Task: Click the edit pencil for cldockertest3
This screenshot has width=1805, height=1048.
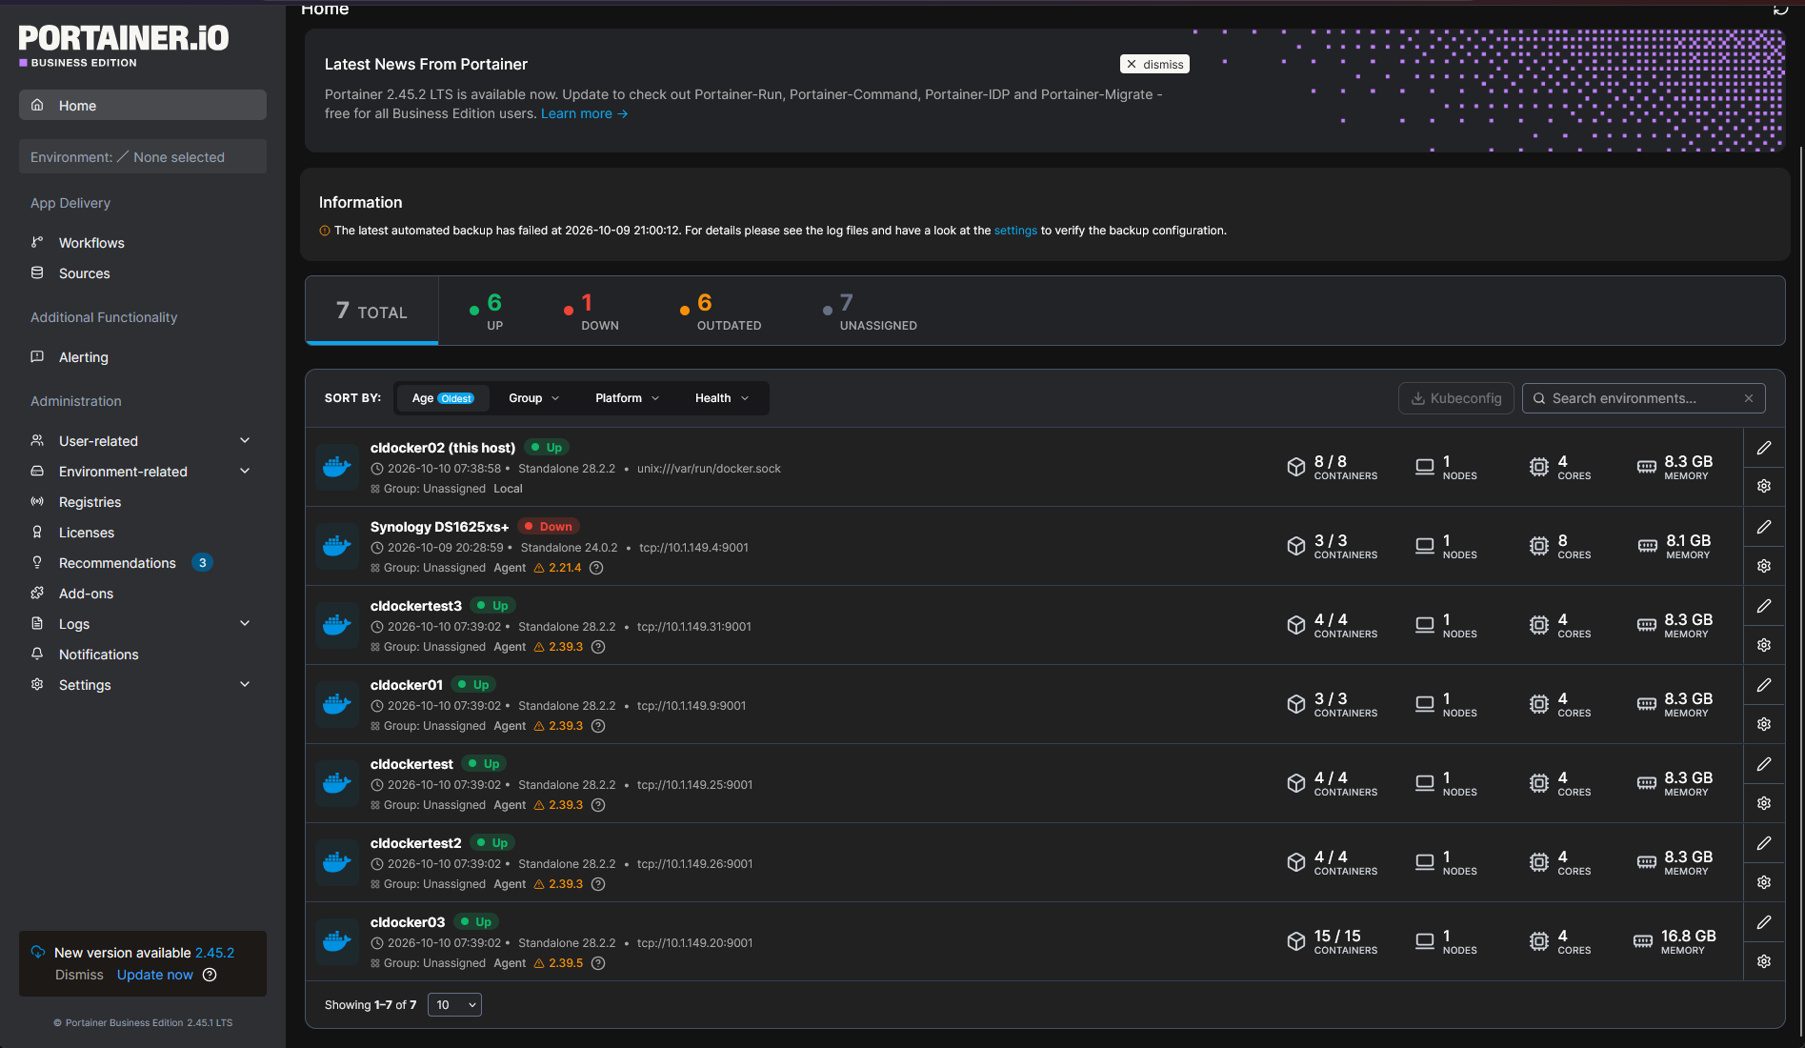Action: [1764, 606]
